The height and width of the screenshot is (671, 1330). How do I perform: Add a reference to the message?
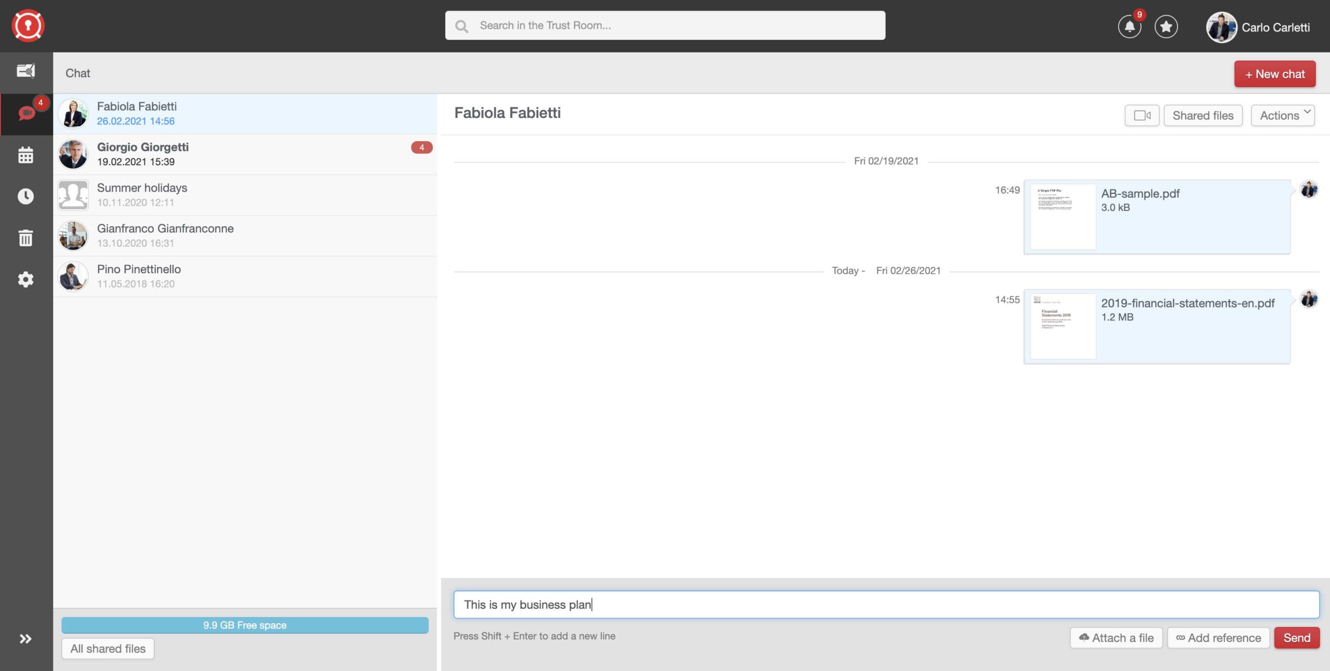(x=1218, y=638)
